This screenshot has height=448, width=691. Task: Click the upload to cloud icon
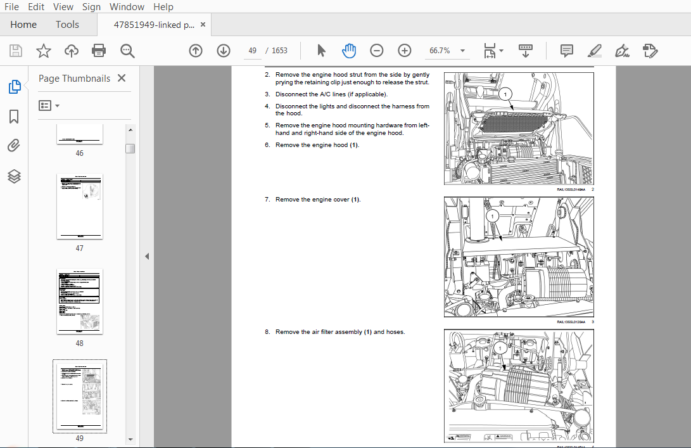72,51
